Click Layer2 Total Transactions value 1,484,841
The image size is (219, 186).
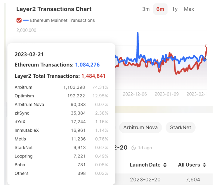click(93, 76)
